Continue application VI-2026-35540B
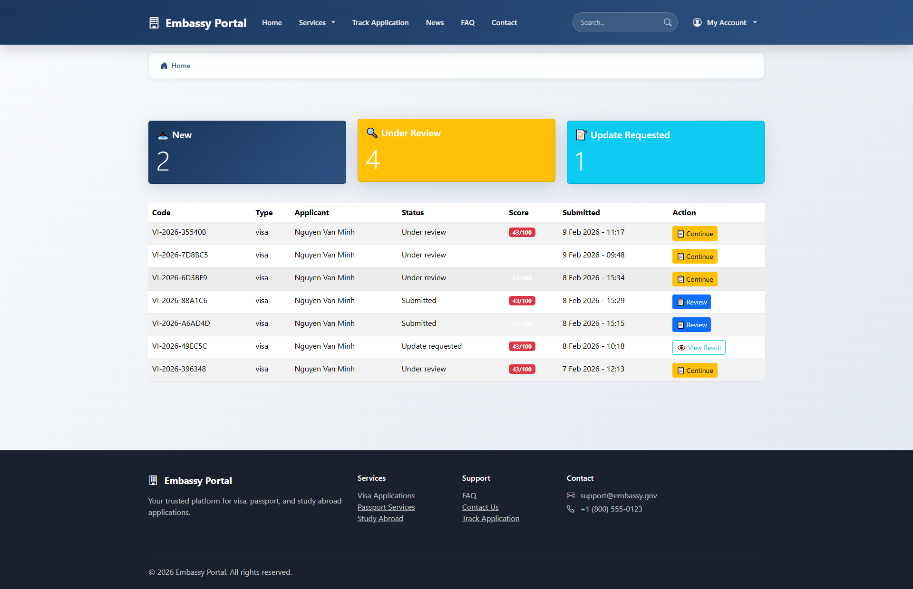The image size is (913, 589). pos(694,234)
